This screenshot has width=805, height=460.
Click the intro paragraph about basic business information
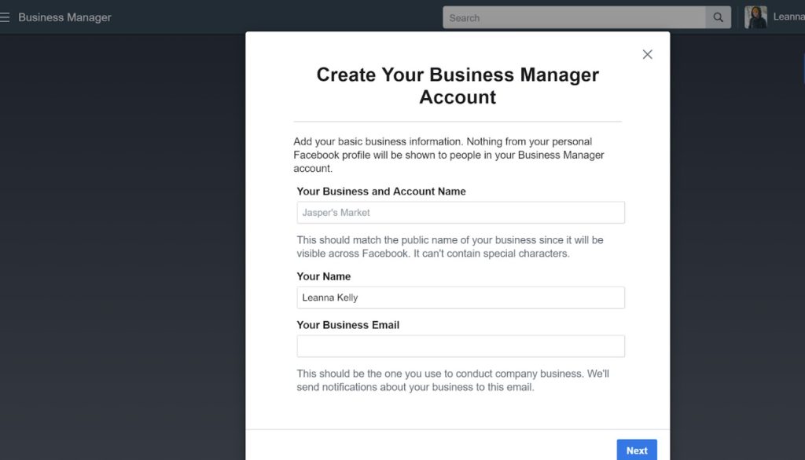pyautogui.click(x=449, y=155)
